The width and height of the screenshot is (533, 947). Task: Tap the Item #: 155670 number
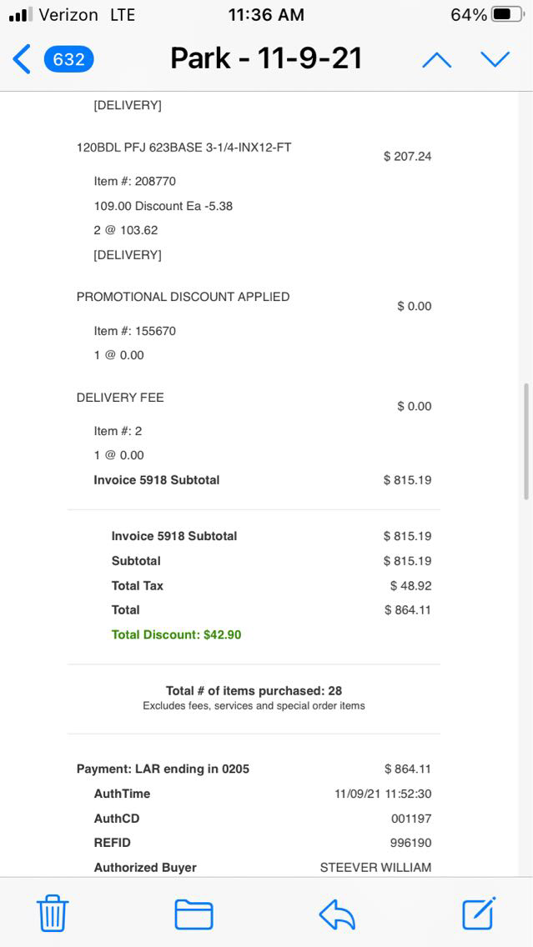coord(134,331)
